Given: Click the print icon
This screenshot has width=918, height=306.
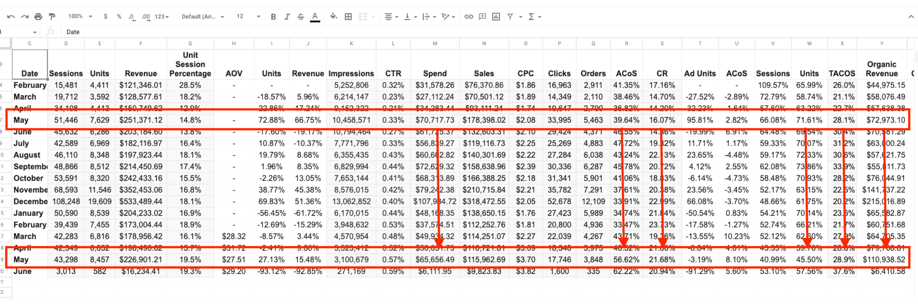Looking at the screenshot, I should tap(38, 17).
